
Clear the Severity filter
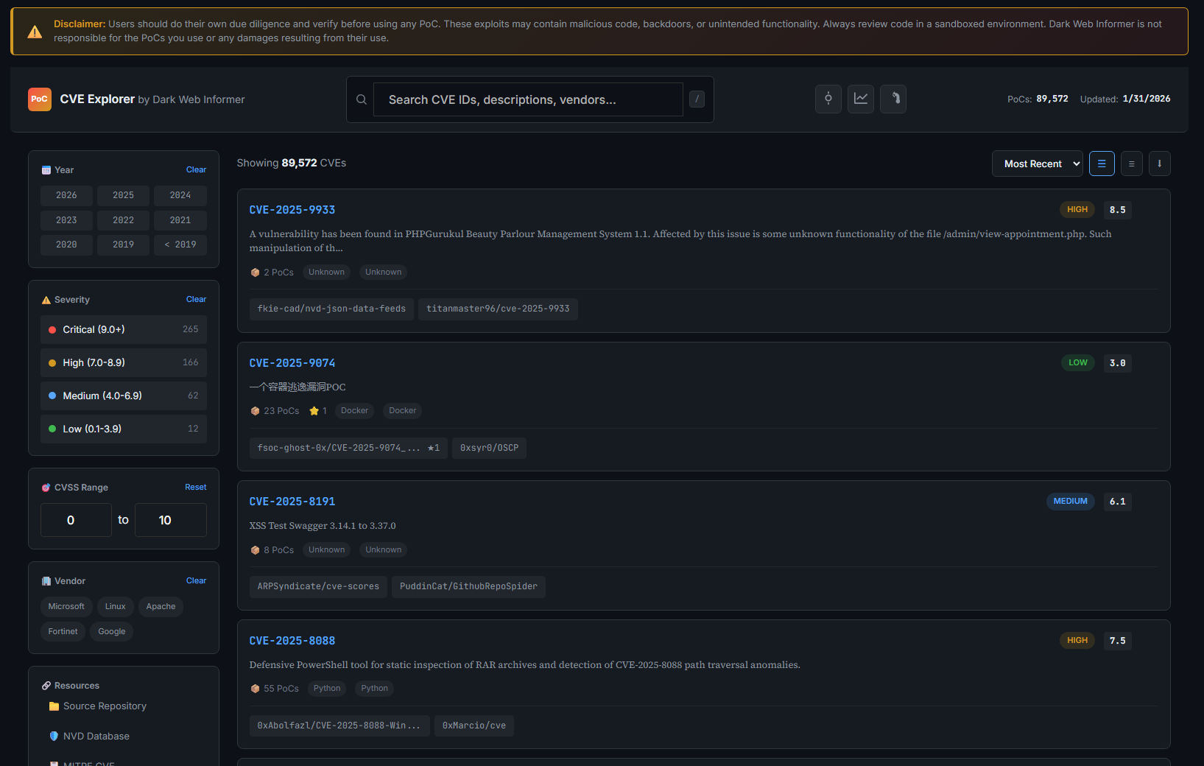tap(196, 299)
